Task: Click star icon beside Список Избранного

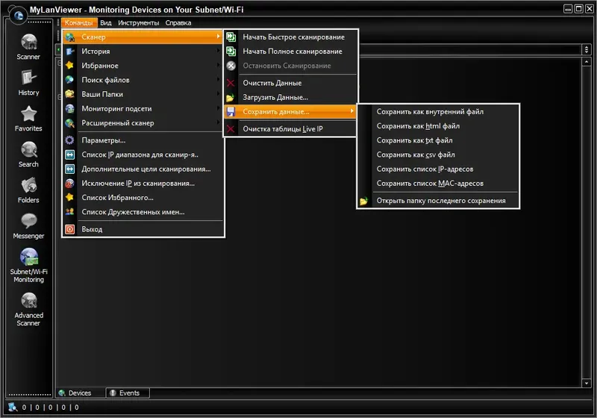Action: 69,197
